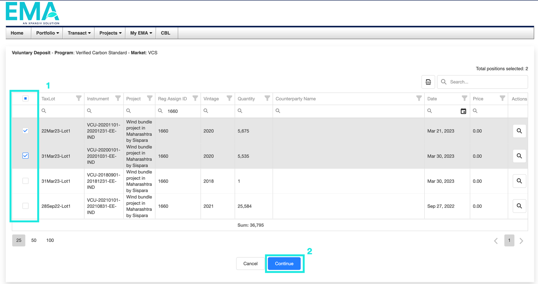The width and height of the screenshot is (538, 284).
Task: Expand the My EMA menu
Action: [x=141, y=33]
